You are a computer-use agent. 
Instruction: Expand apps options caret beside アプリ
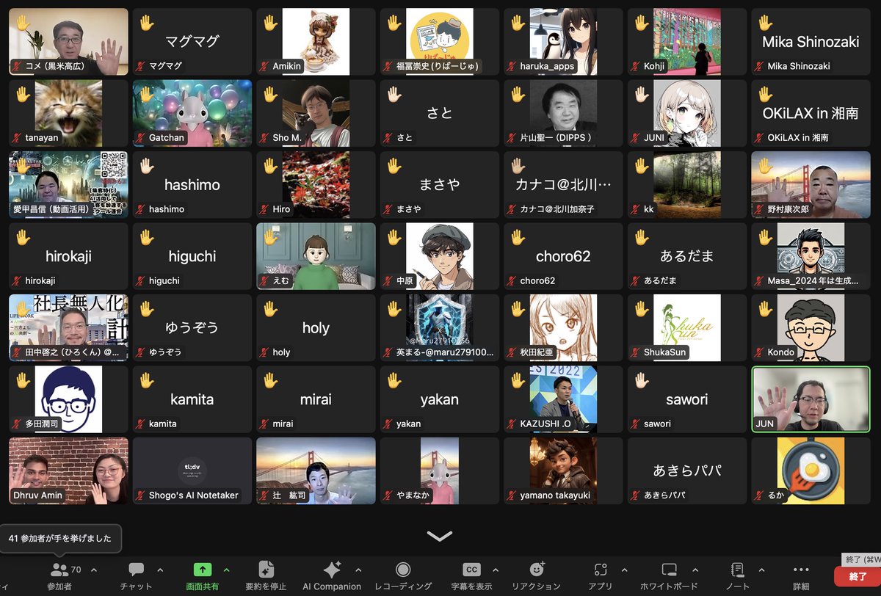pos(624,570)
